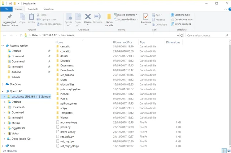Click the Cerca in bascluante search box
Screen dimensions: 231x153
pos(206,36)
